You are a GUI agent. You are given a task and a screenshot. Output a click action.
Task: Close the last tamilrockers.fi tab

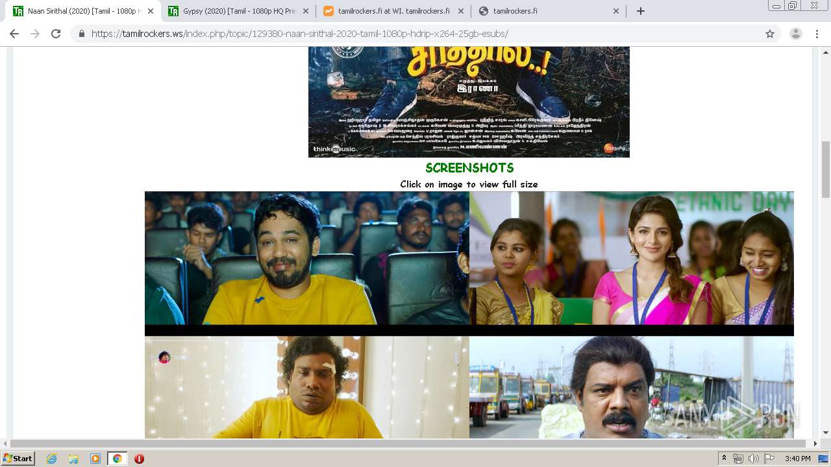click(616, 11)
